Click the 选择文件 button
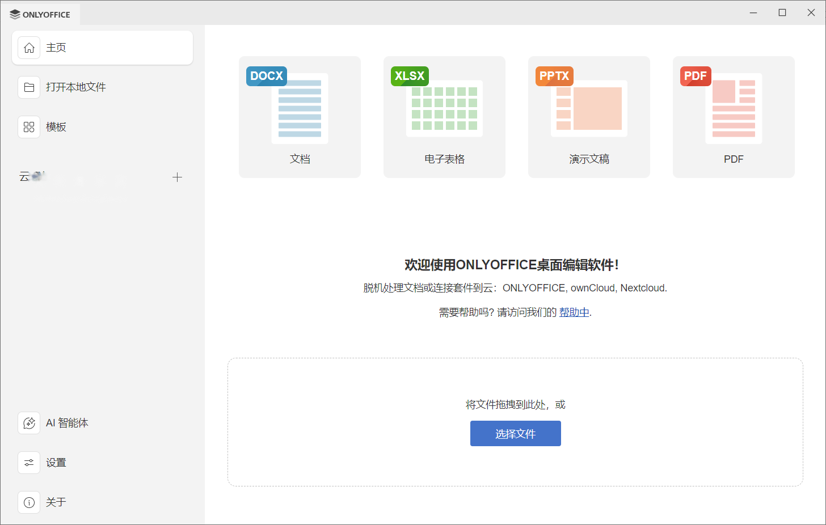826x525 pixels. 515,434
